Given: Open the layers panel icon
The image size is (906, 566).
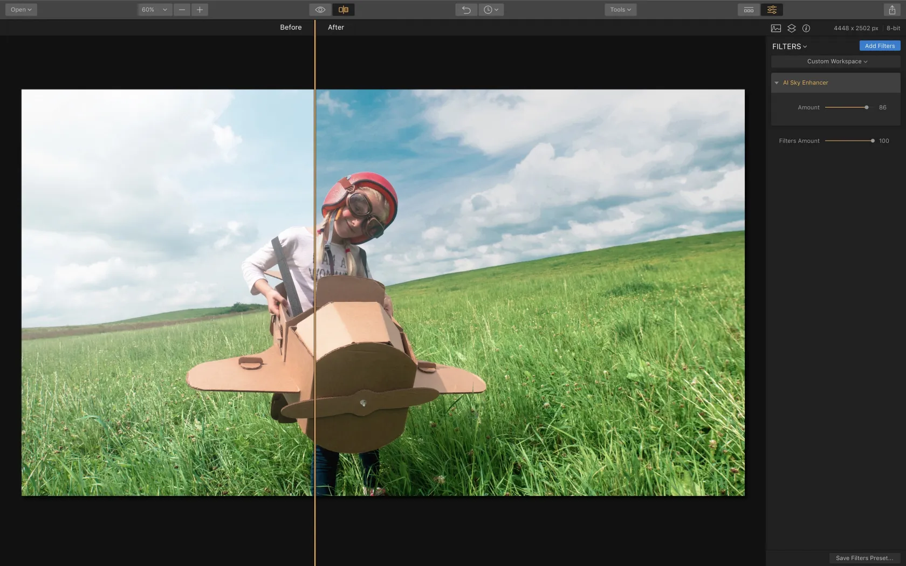Looking at the screenshot, I should point(791,28).
